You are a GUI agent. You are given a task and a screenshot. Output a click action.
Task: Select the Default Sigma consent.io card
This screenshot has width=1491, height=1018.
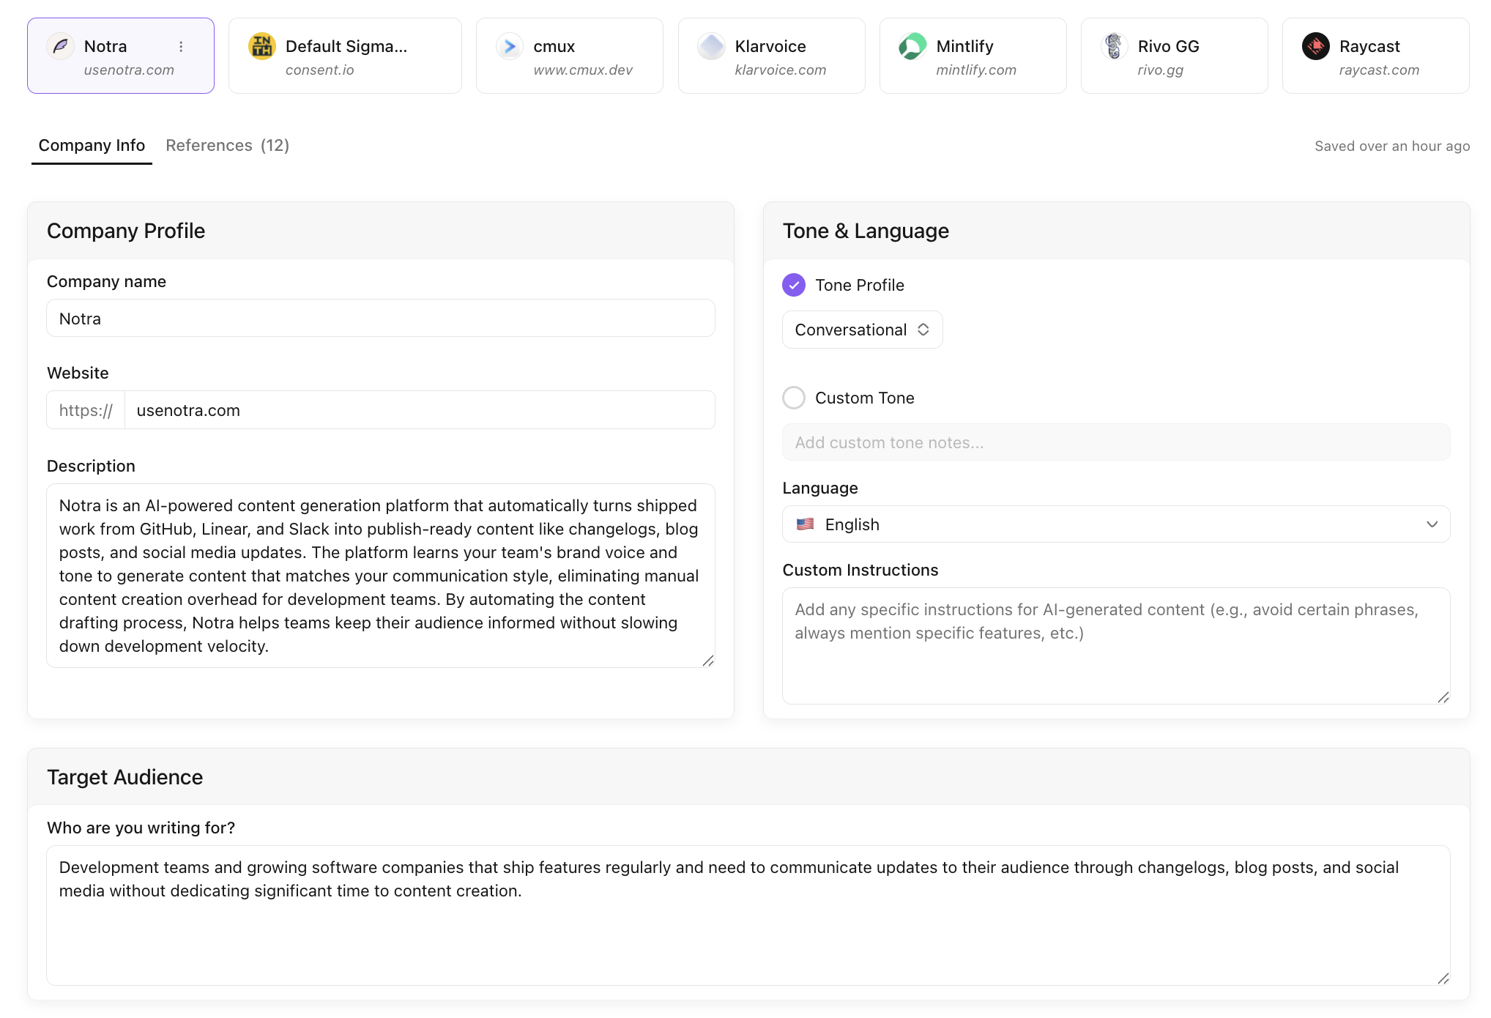[x=345, y=56]
